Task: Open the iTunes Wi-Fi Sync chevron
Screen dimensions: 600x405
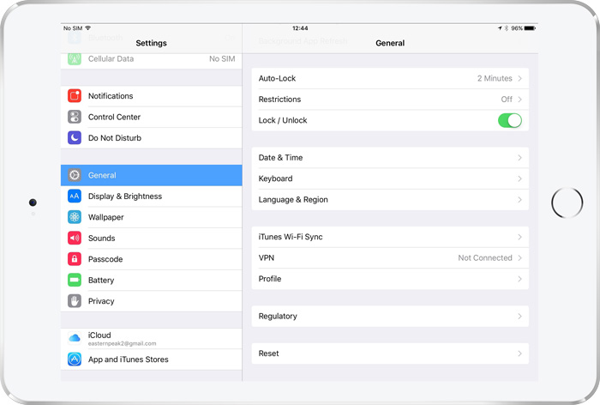Action: (x=519, y=237)
